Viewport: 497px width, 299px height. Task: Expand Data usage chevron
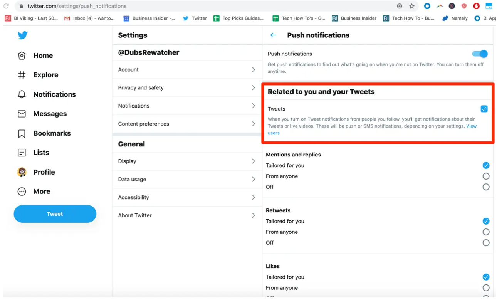click(x=254, y=179)
